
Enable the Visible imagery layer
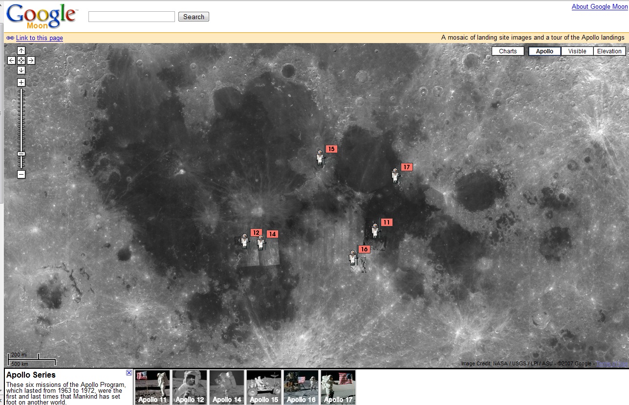tap(577, 51)
